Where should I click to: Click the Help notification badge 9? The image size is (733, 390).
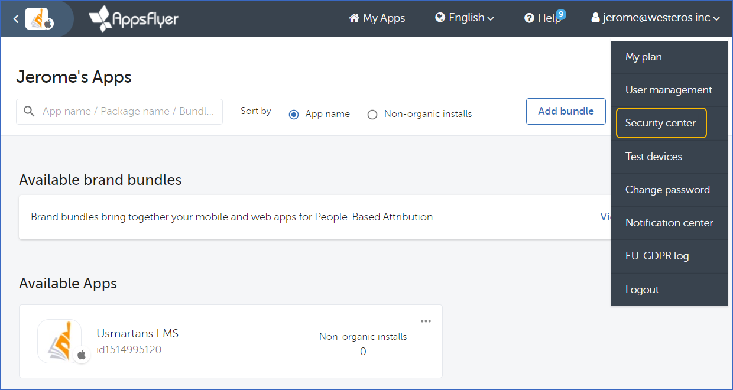point(561,14)
